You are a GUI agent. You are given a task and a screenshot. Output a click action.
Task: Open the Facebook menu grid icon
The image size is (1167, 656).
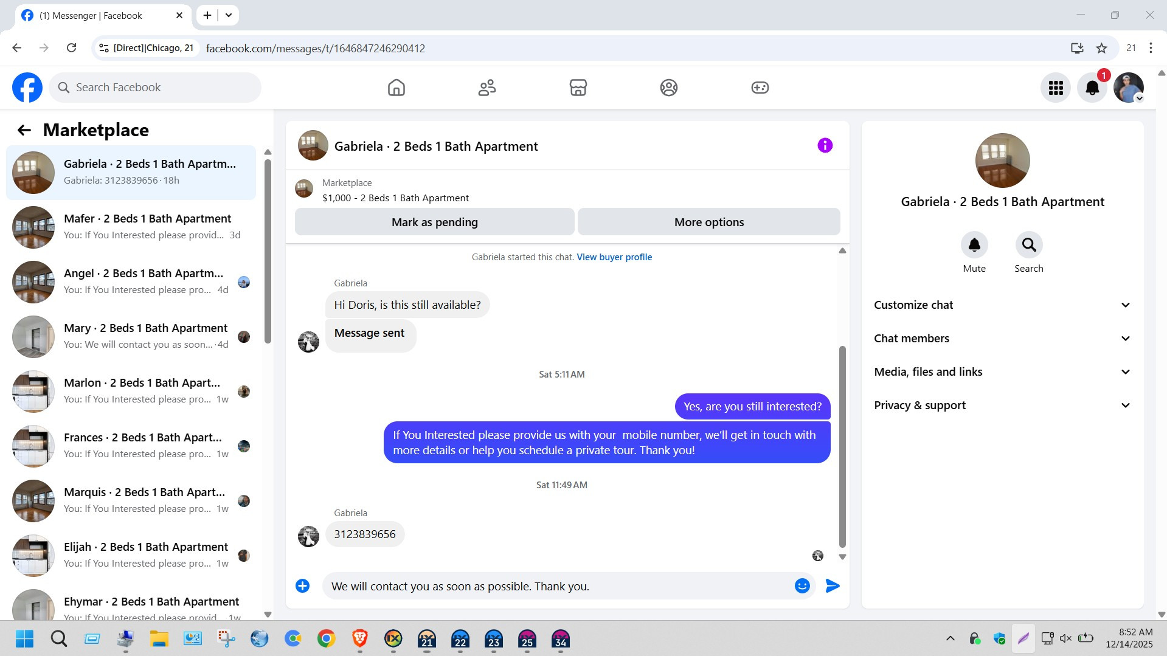pos(1056,88)
